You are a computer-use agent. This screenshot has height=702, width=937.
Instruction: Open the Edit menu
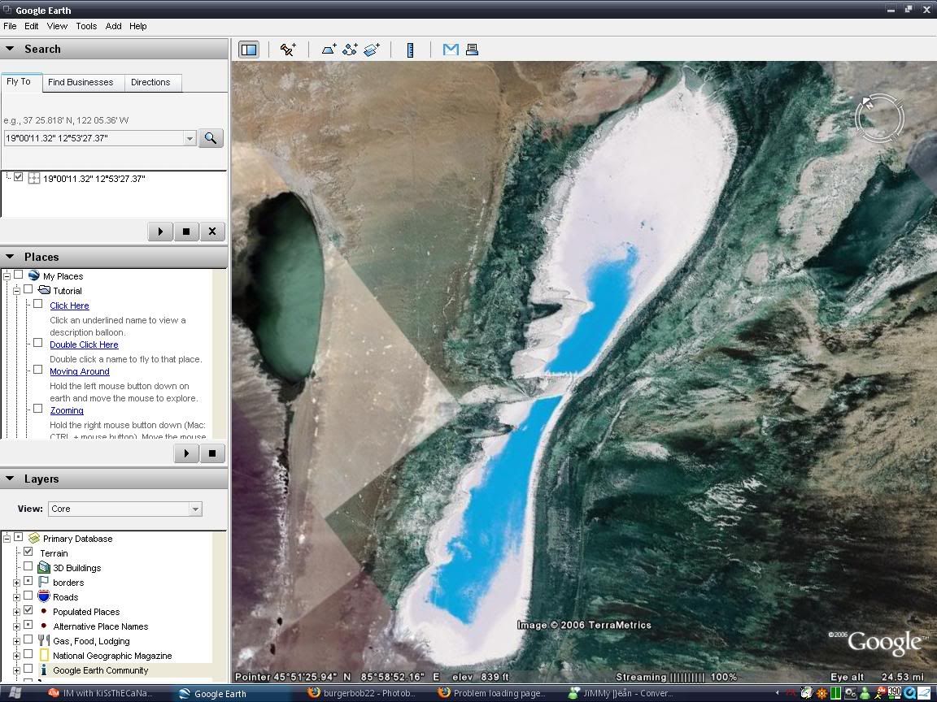click(32, 26)
